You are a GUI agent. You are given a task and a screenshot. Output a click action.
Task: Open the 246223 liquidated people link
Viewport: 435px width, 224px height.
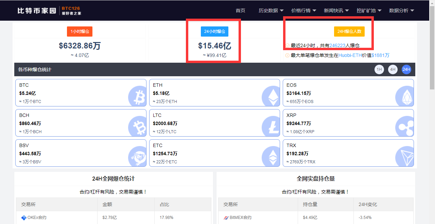point(337,45)
